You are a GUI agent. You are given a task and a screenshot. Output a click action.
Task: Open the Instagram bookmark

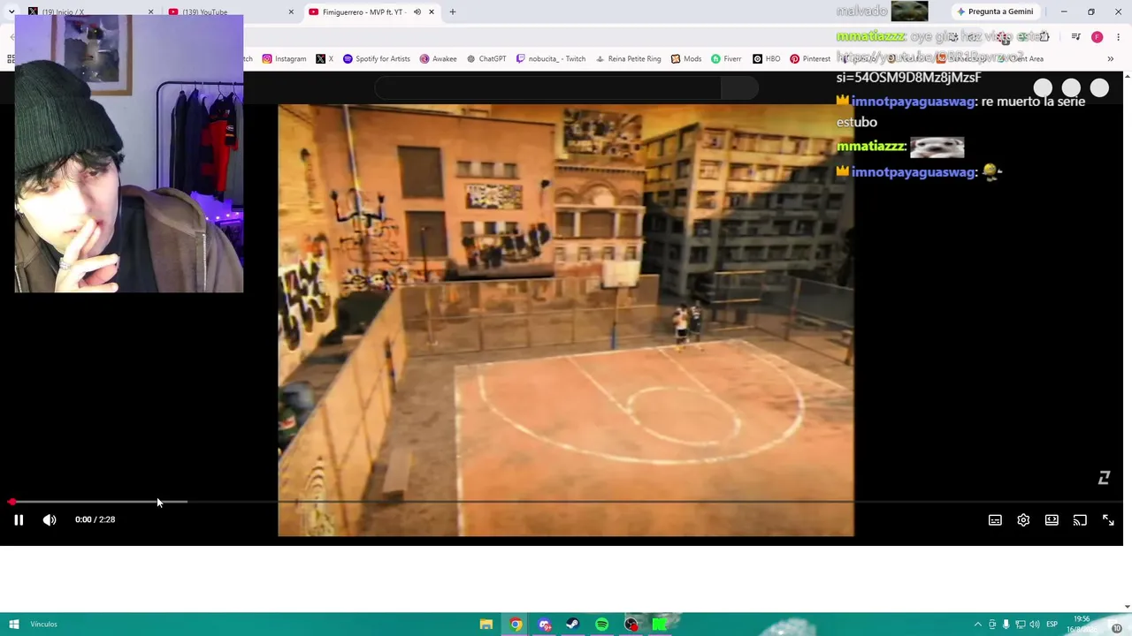coord(284,59)
